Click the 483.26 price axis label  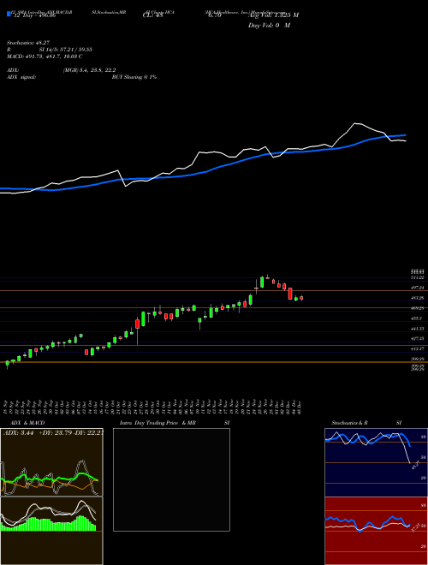[419, 298]
